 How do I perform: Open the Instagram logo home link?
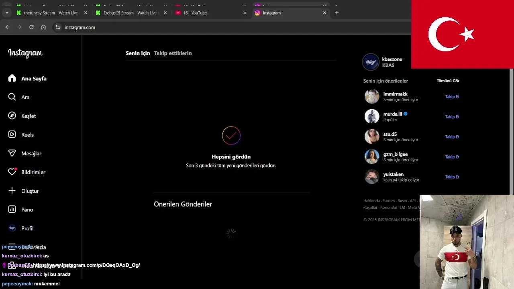(25, 53)
